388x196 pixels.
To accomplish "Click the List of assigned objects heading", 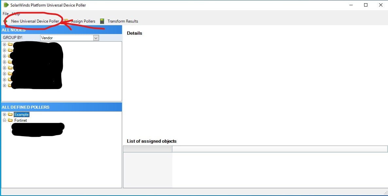I will (152, 141).
